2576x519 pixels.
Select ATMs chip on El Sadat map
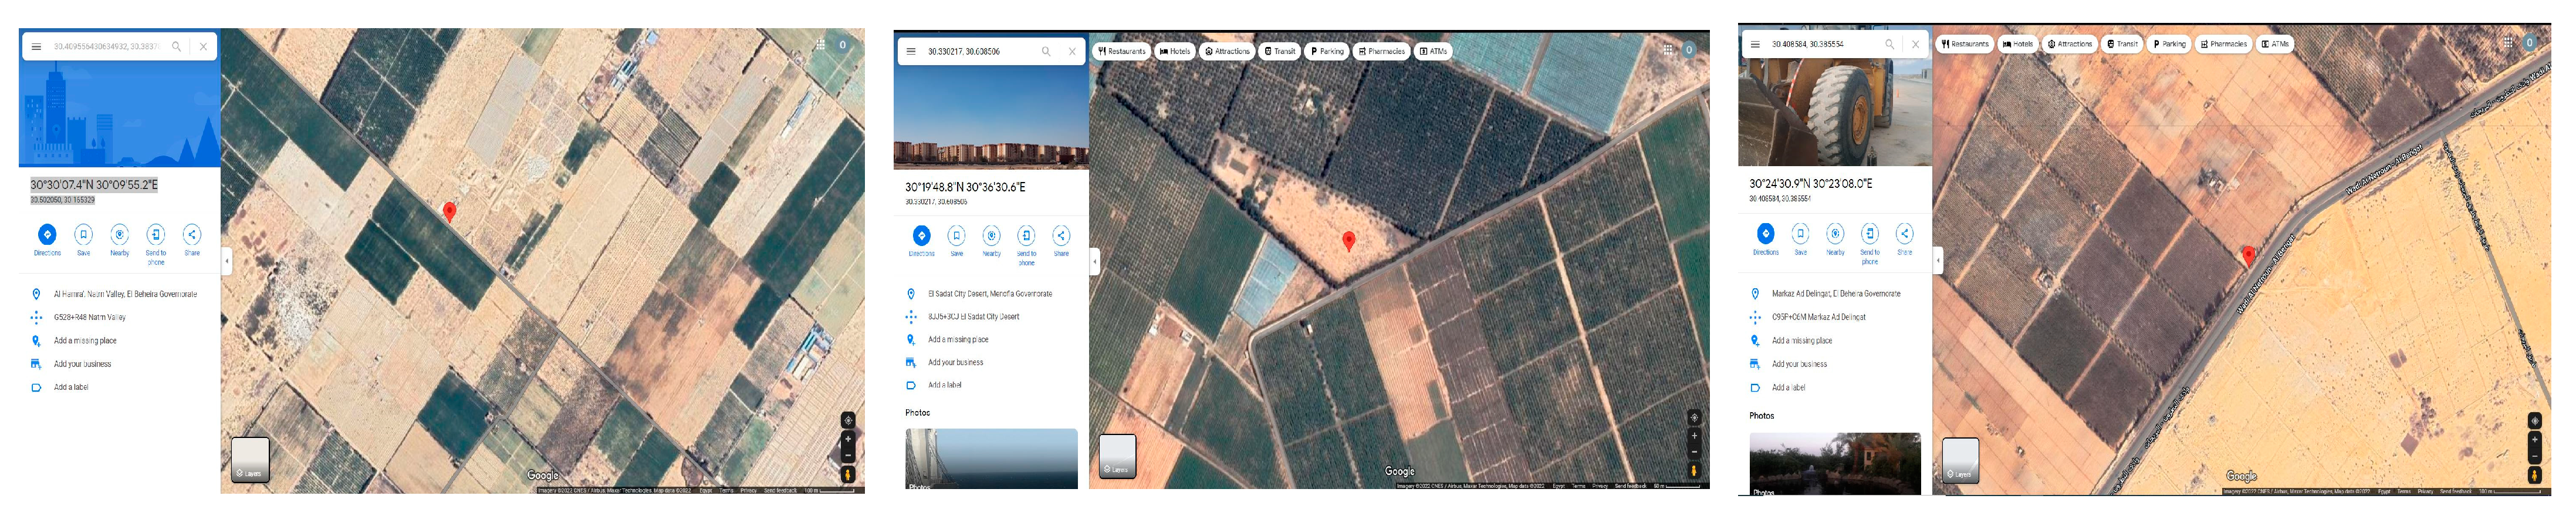pyautogui.click(x=1433, y=51)
